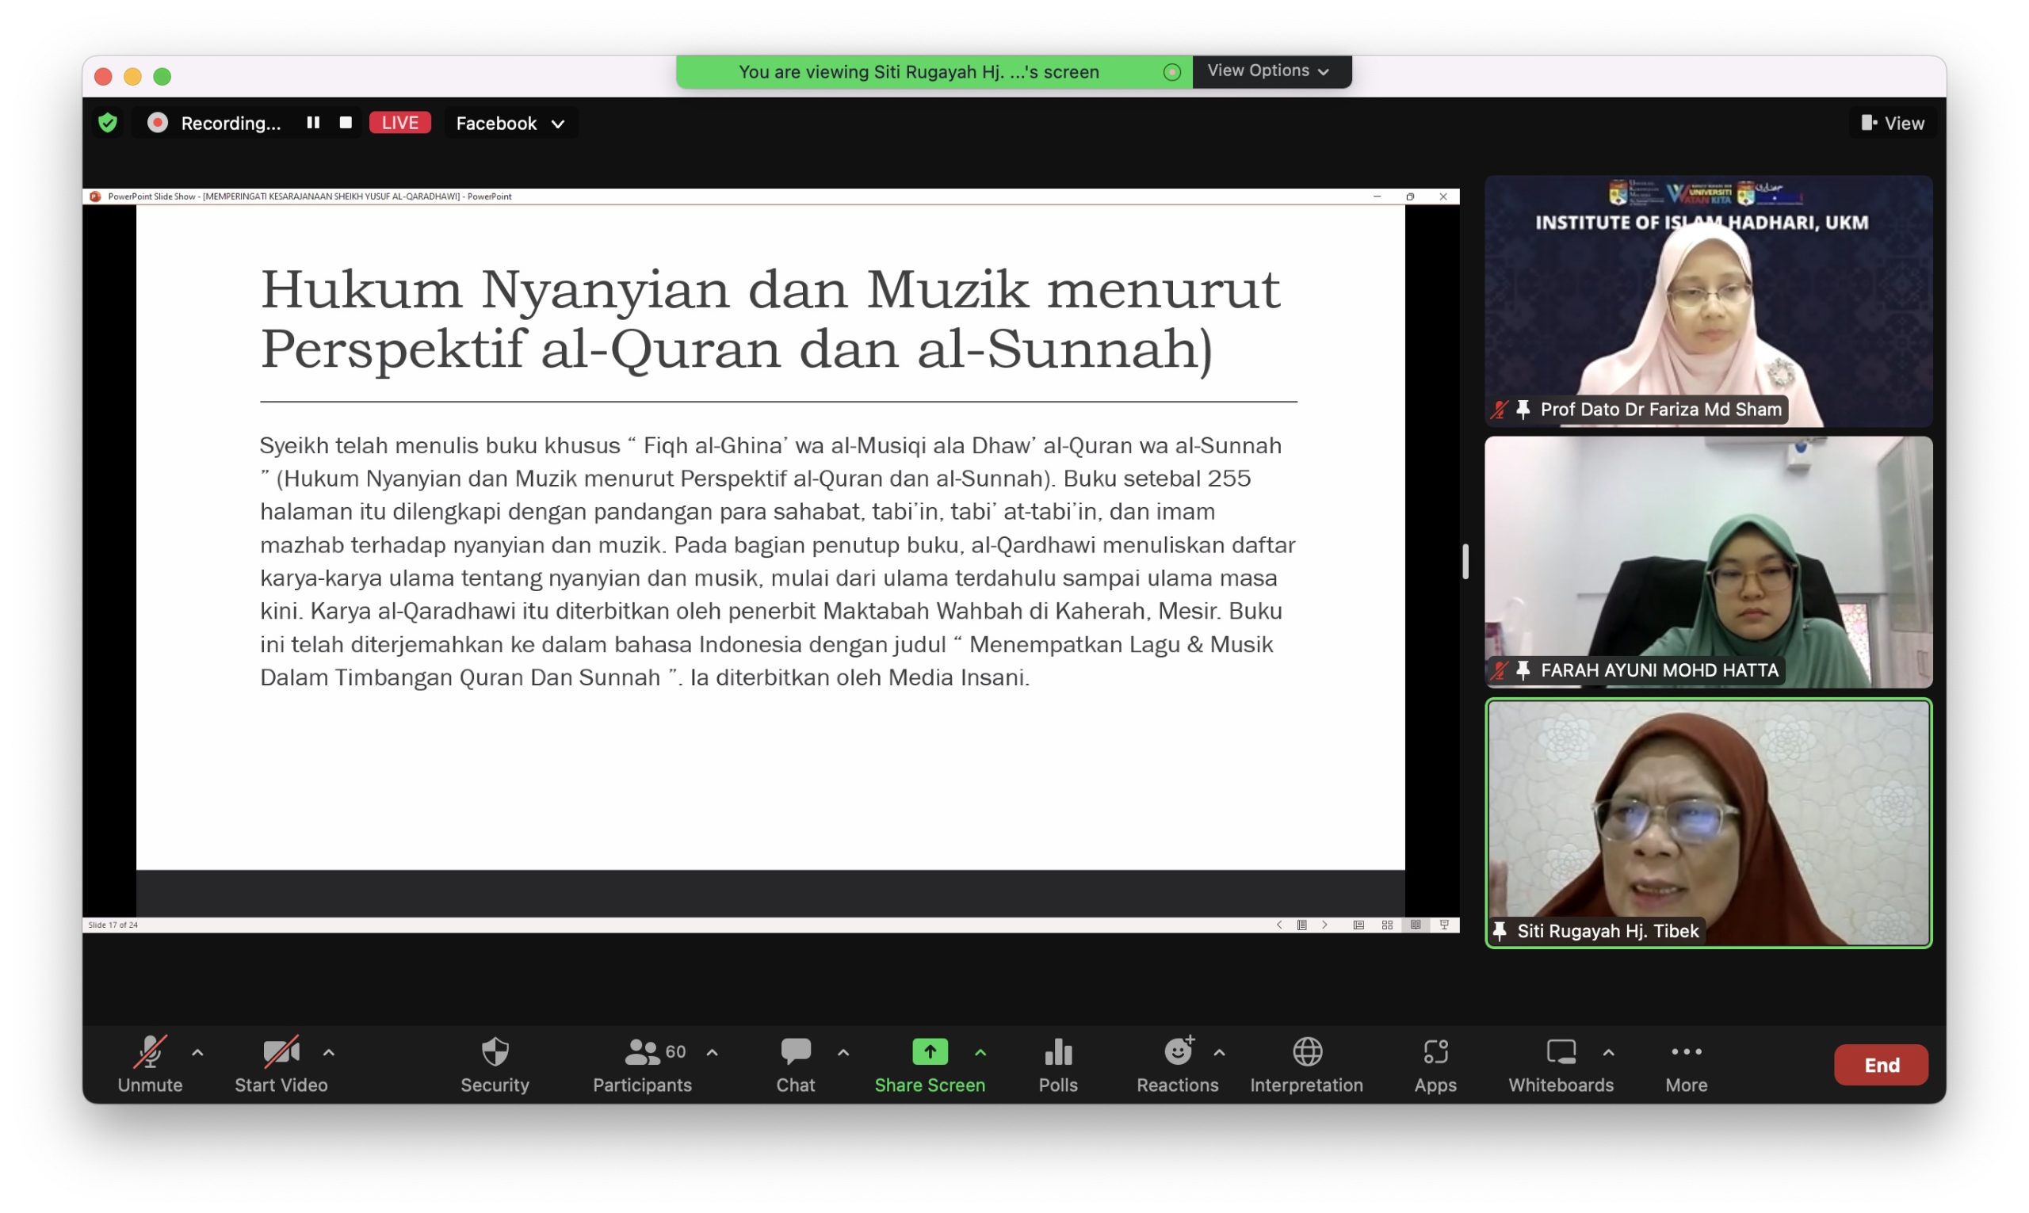2029x1213 pixels.
Task: Click the green encryption shield icon
Action: pos(108,123)
